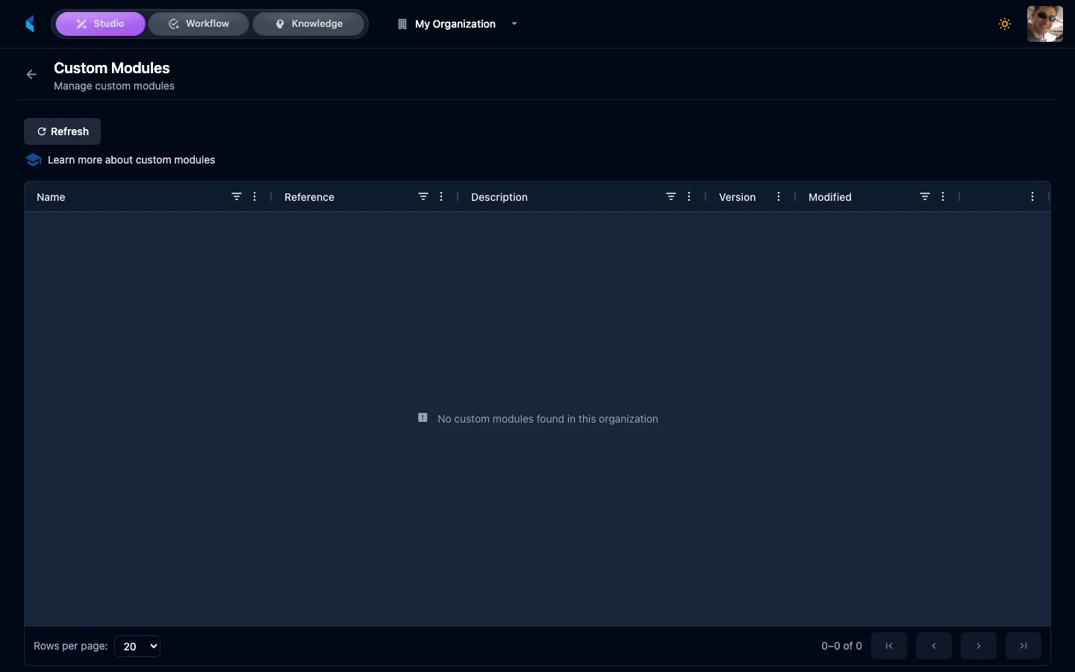Click the previous page chevron icon
This screenshot has width=1075, height=672.
[x=934, y=646]
